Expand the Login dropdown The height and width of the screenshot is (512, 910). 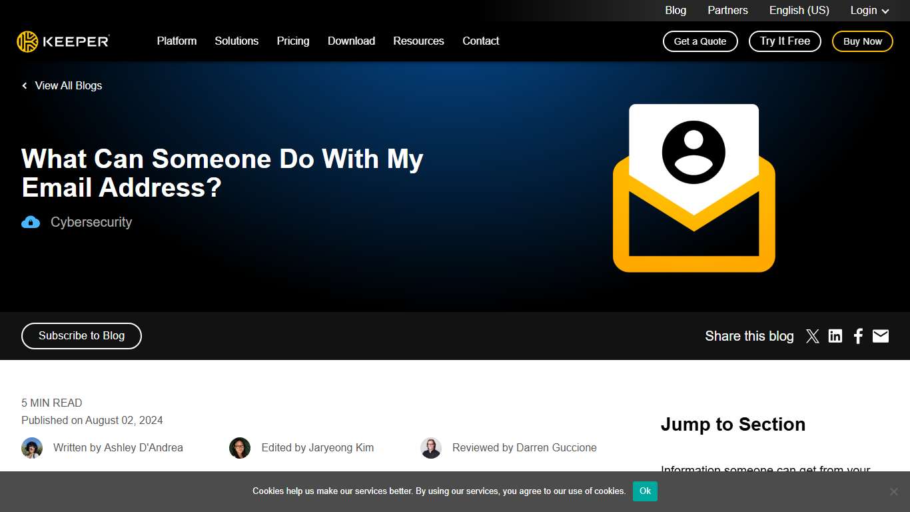869,11
